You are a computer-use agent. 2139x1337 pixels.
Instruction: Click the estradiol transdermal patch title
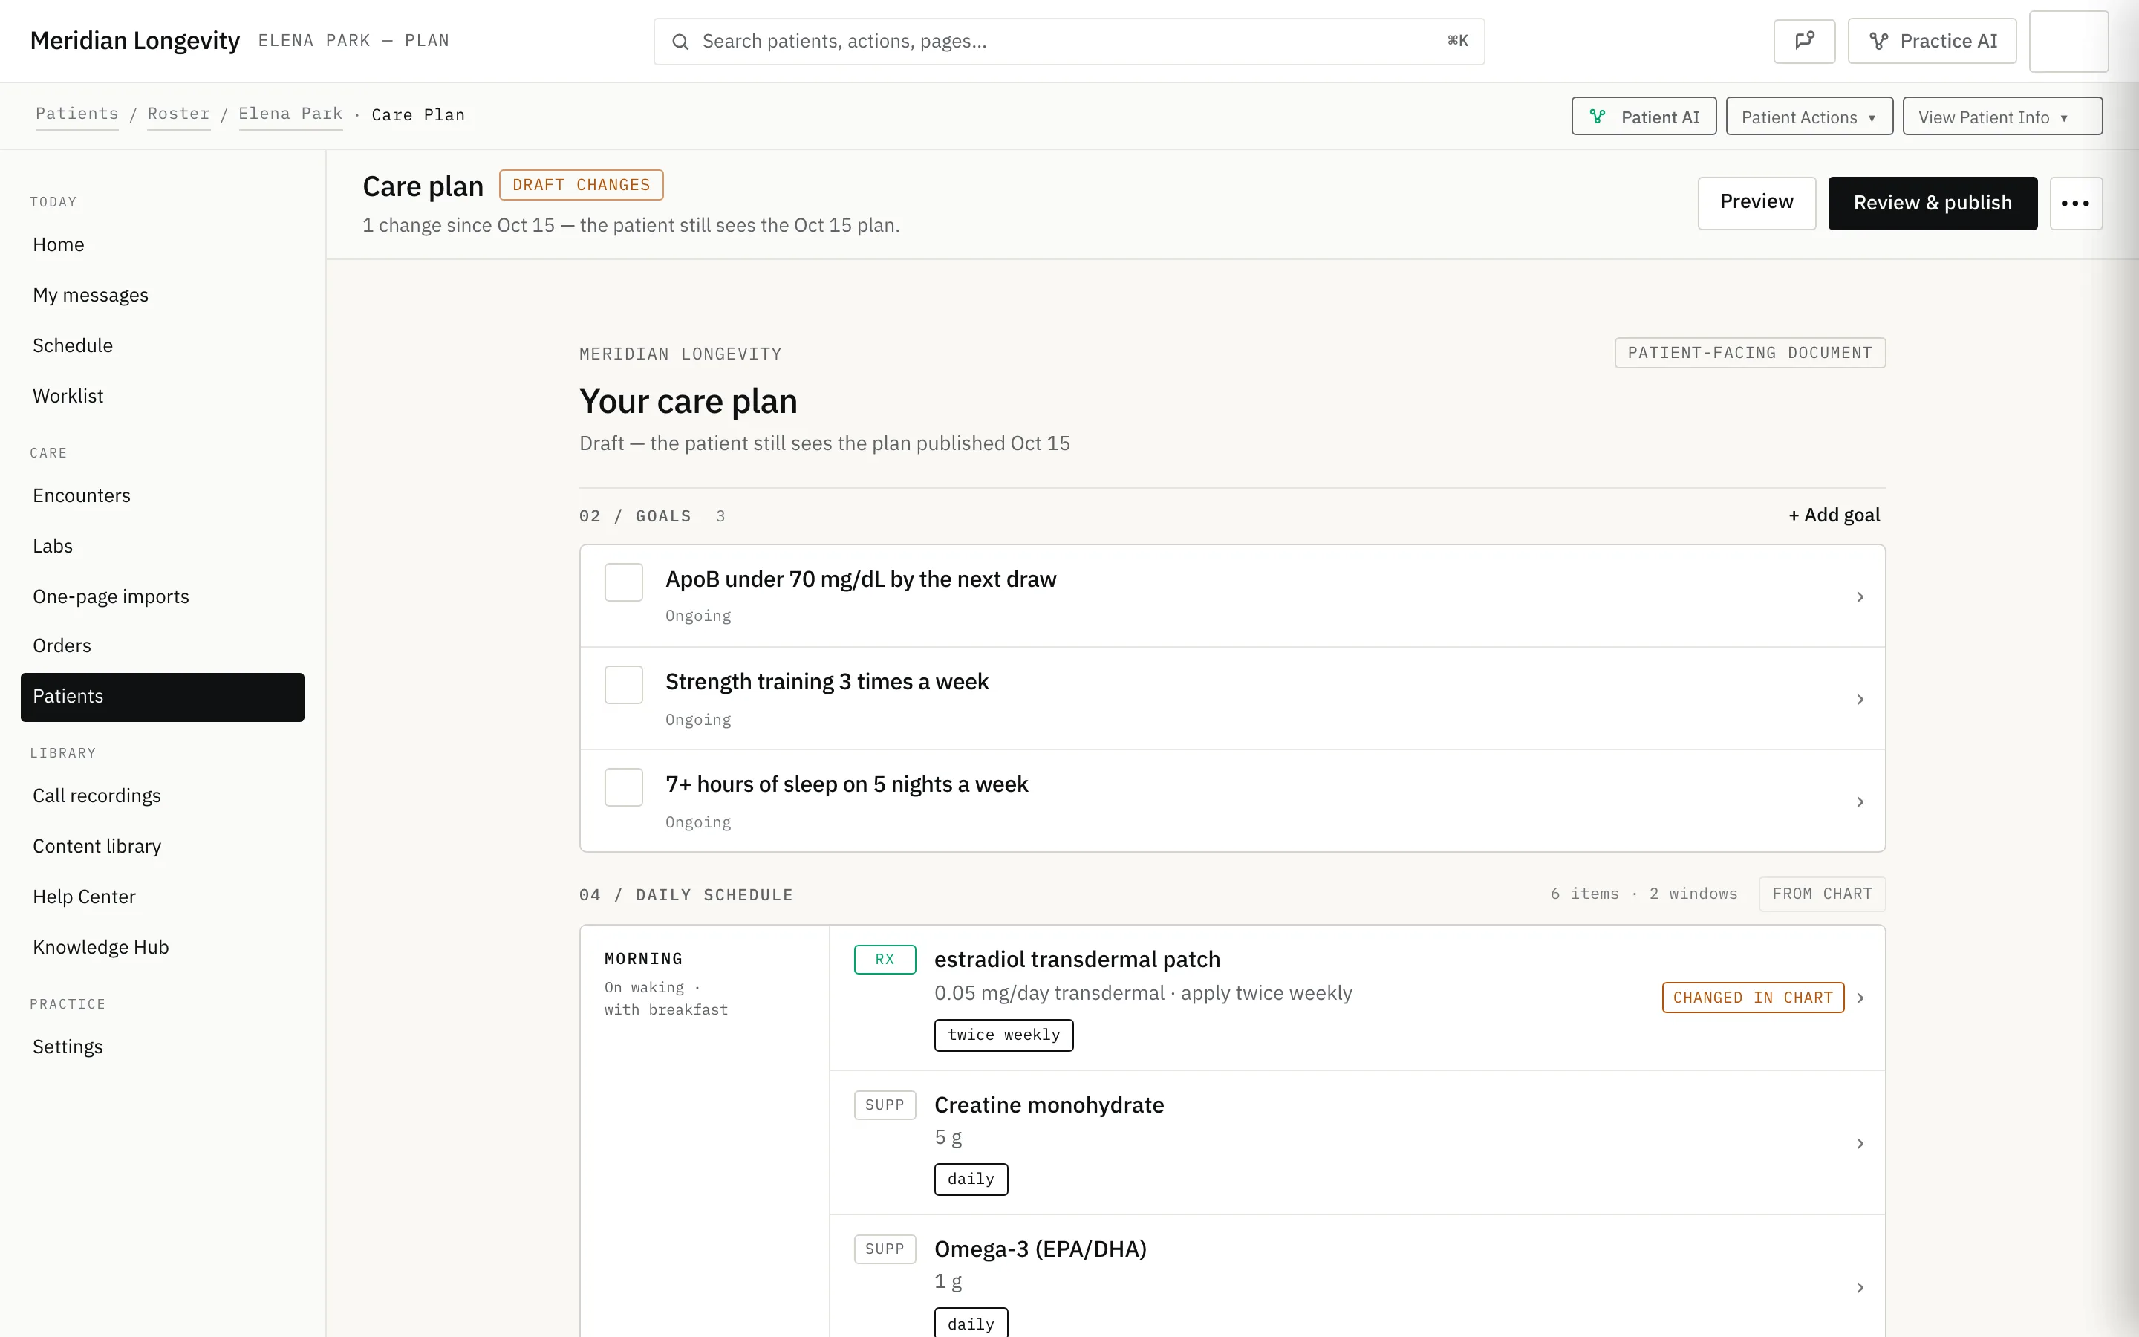1077,960
